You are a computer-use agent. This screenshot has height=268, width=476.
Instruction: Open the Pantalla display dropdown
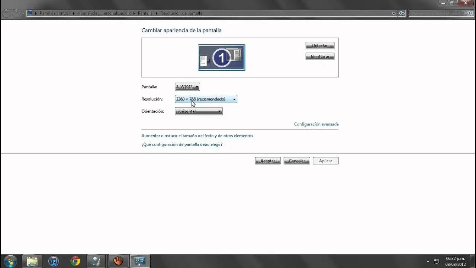click(187, 87)
